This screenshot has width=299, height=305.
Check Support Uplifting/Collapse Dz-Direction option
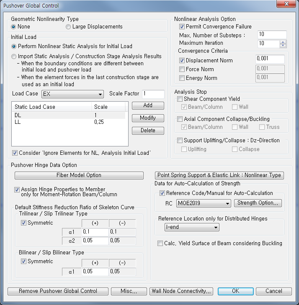point(180,141)
